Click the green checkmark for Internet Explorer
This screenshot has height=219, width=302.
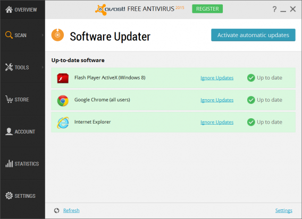(251, 122)
